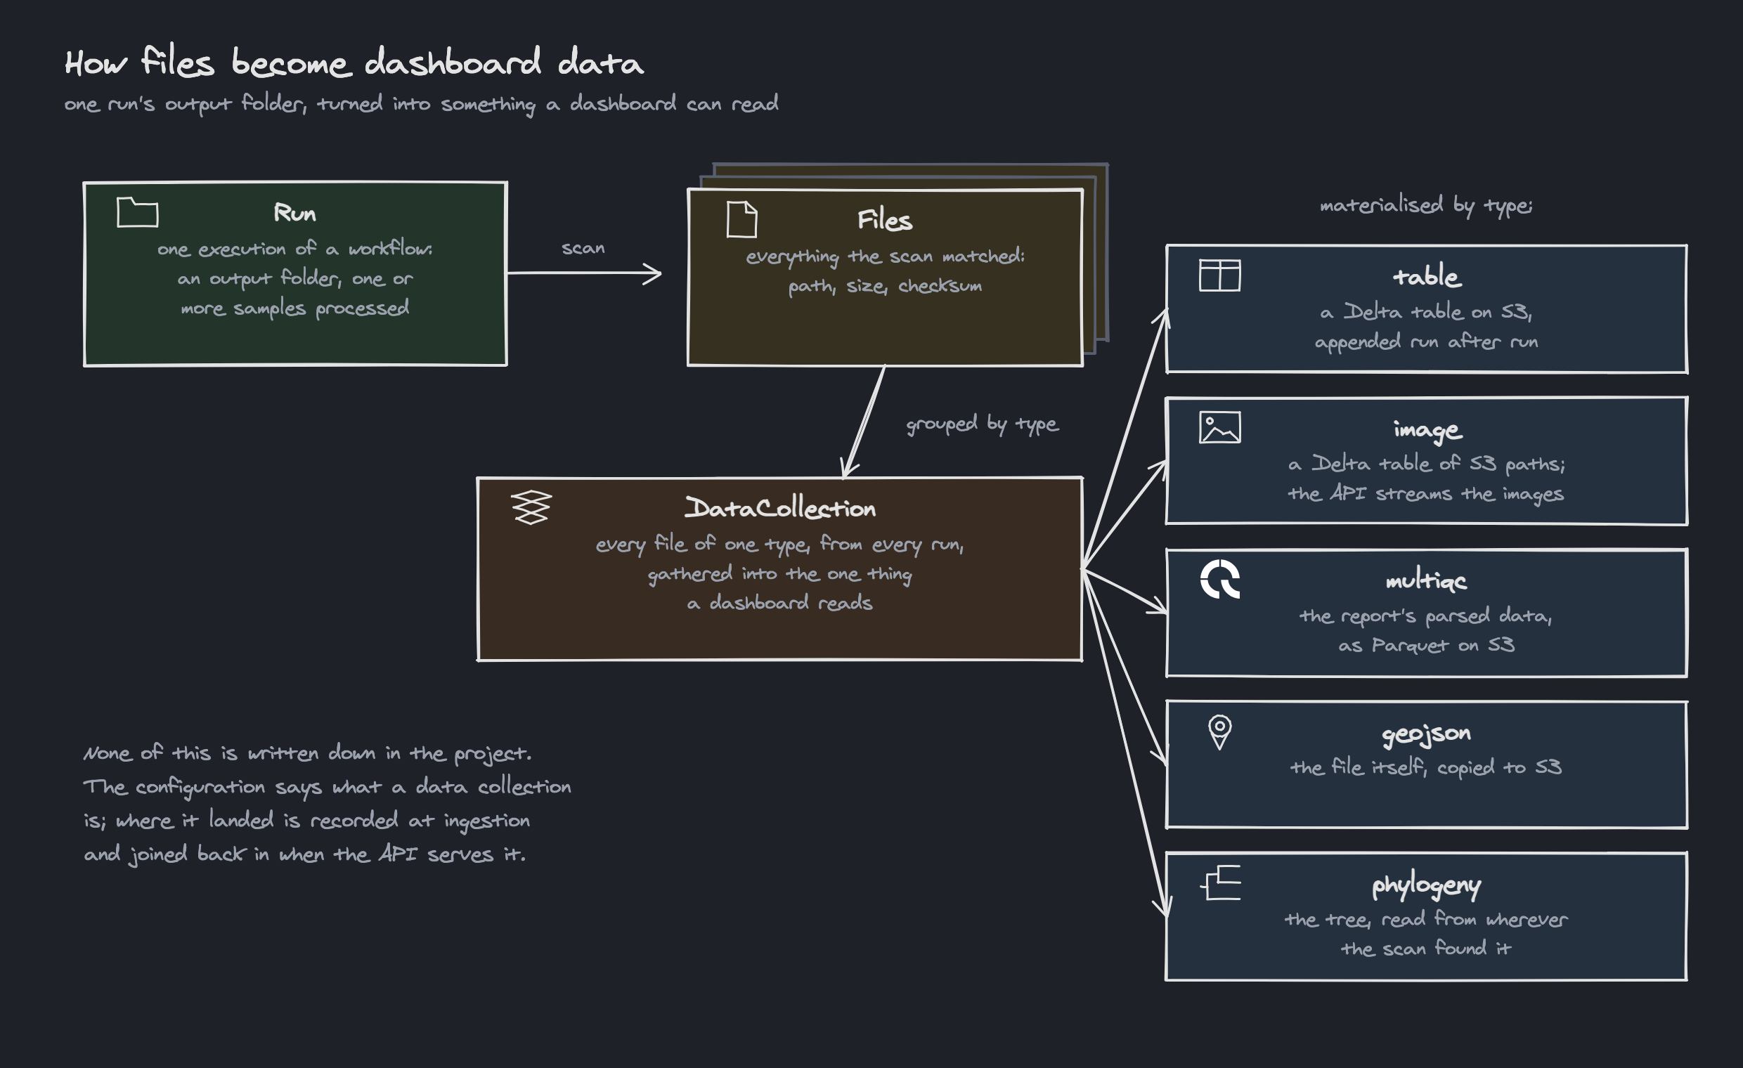1743x1068 pixels.
Task: Click 'more samples processed' line
Action: [295, 308]
